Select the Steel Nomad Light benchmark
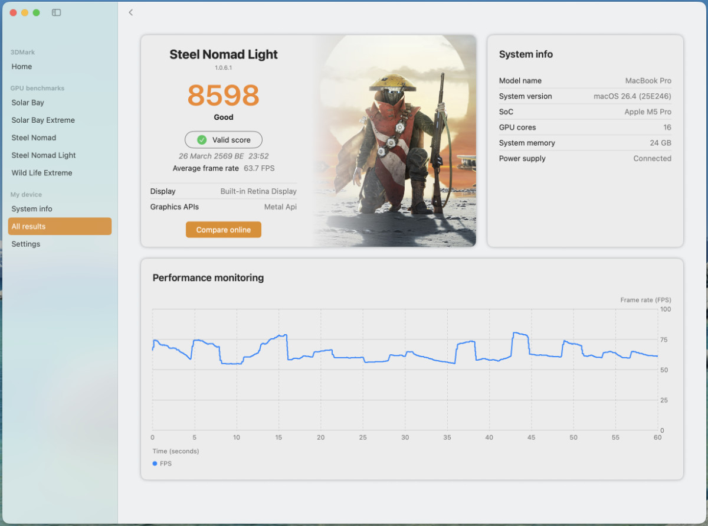The image size is (708, 526). [x=42, y=155]
